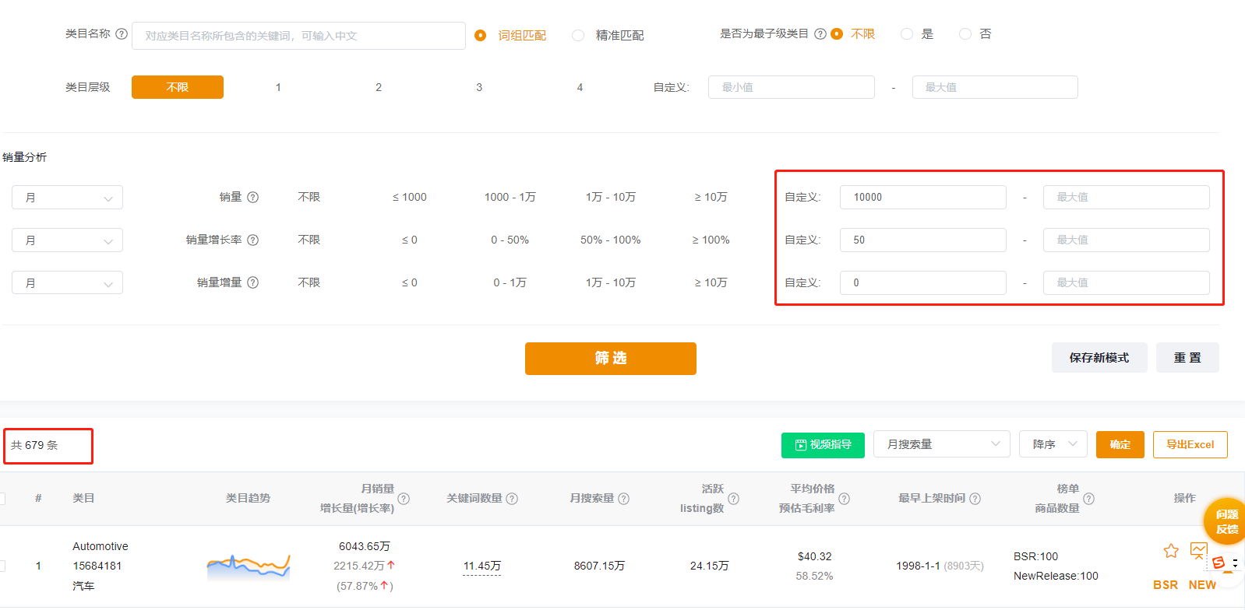
Task: Select the 精准匹配 radio option
Action: pos(578,36)
